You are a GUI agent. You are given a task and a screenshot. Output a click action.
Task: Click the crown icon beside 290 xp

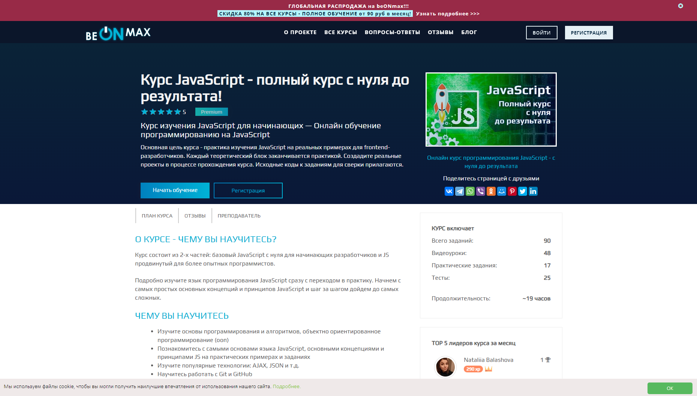click(488, 369)
